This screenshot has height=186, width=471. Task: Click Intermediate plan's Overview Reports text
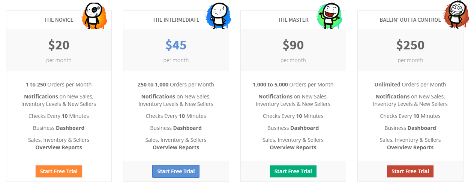(176, 147)
